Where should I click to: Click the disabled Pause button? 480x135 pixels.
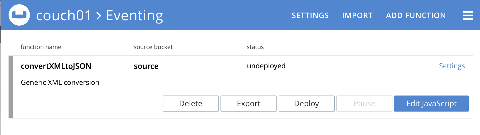[x=364, y=104]
